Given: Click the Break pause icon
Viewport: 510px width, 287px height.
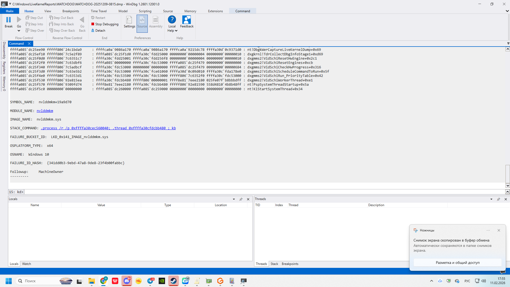Looking at the screenshot, I should coord(9,20).
